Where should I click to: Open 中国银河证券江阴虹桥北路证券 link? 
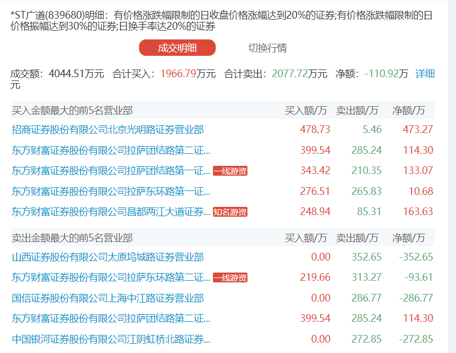(x=111, y=339)
